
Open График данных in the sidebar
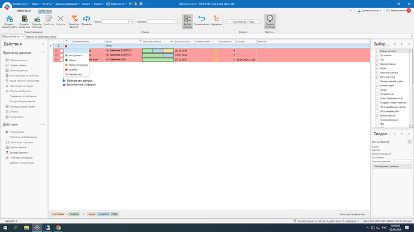[18, 65]
